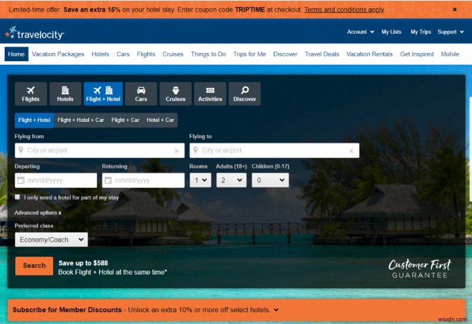472x324 pixels.
Task: Focus the Flying to city input
Action: tap(274, 150)
